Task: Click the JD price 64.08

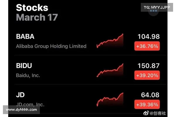Action: click(150, 94)
